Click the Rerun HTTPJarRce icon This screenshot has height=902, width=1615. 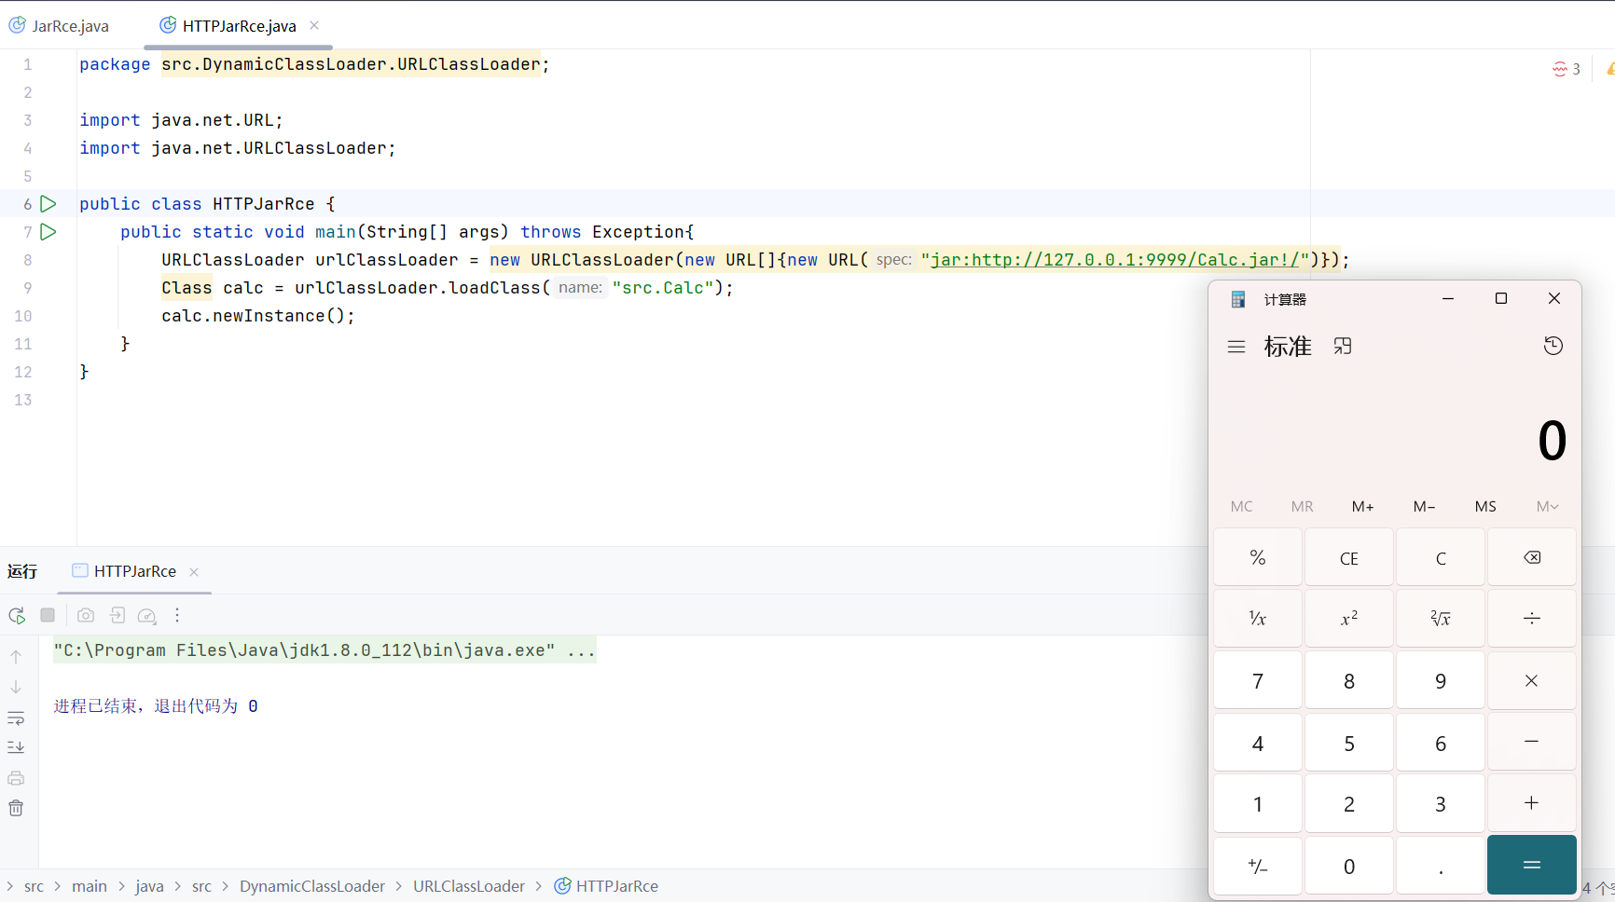[17, 615]
